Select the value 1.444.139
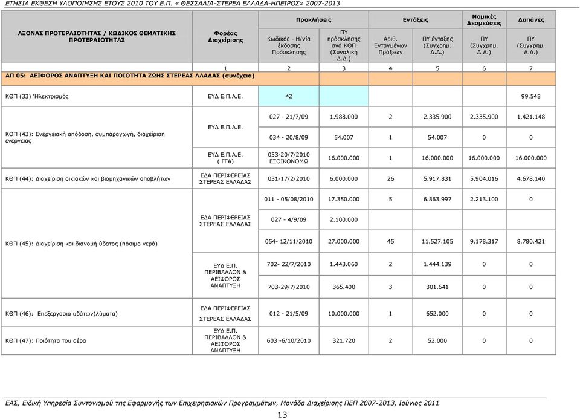The height and width of the screenshot is (419, 580). [437, 264]
